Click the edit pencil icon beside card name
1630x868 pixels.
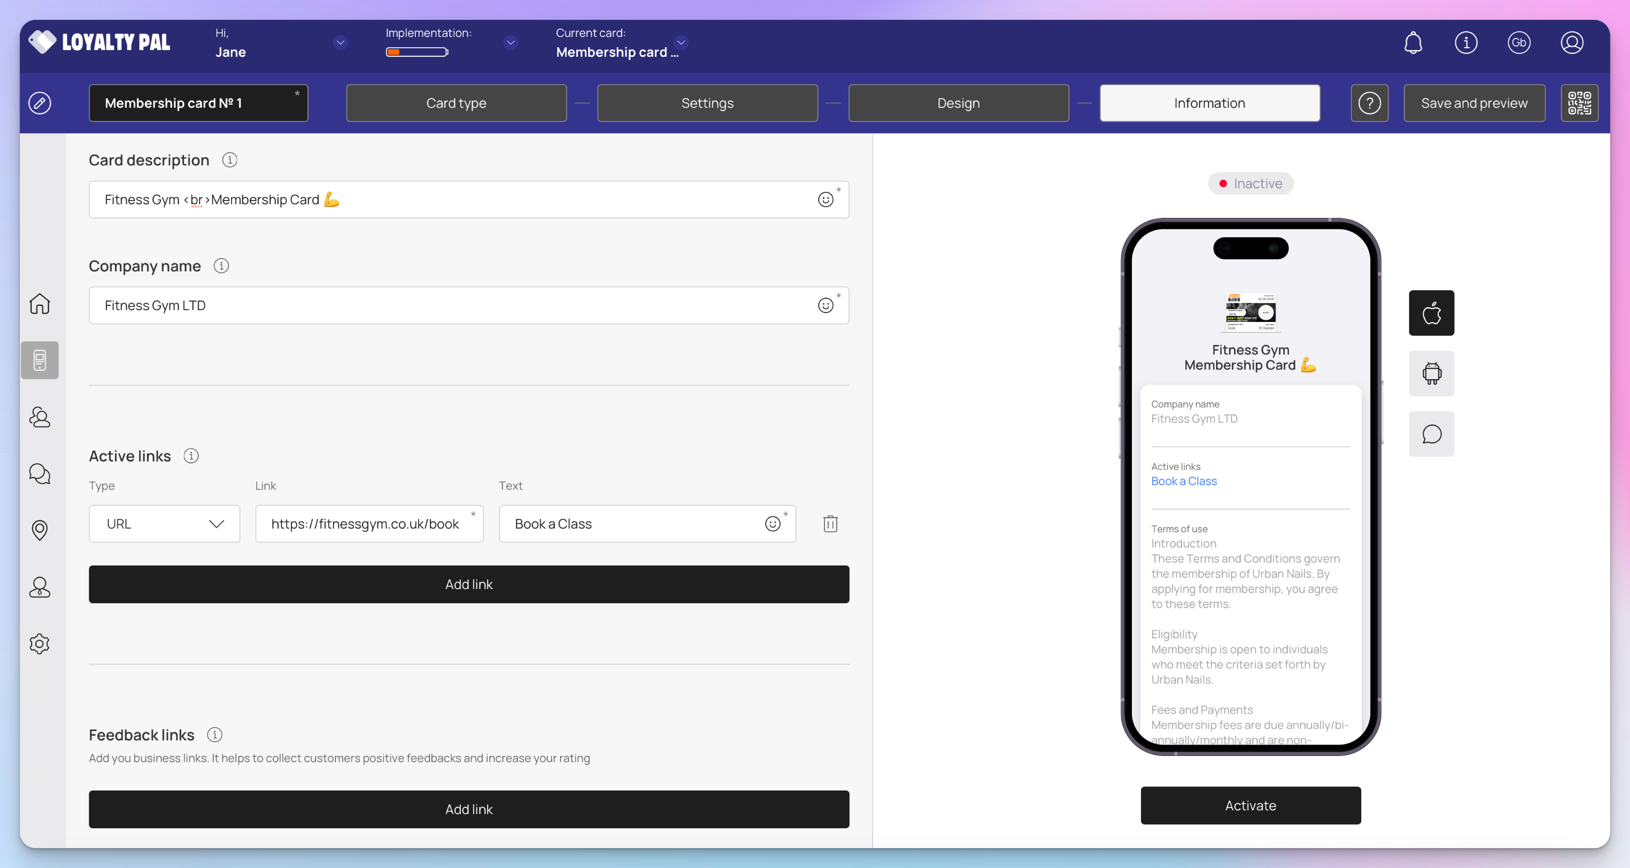39,103
